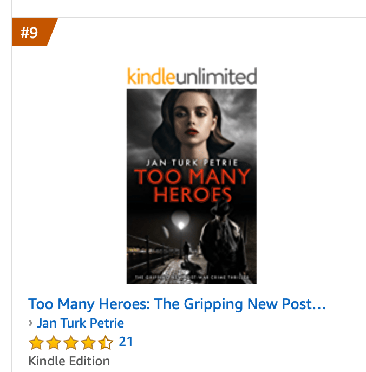Viewport: 366px width, 372px height.
Task: Click 'JAN TURK PETRIE' name on the cover
Action: (192, 162)
